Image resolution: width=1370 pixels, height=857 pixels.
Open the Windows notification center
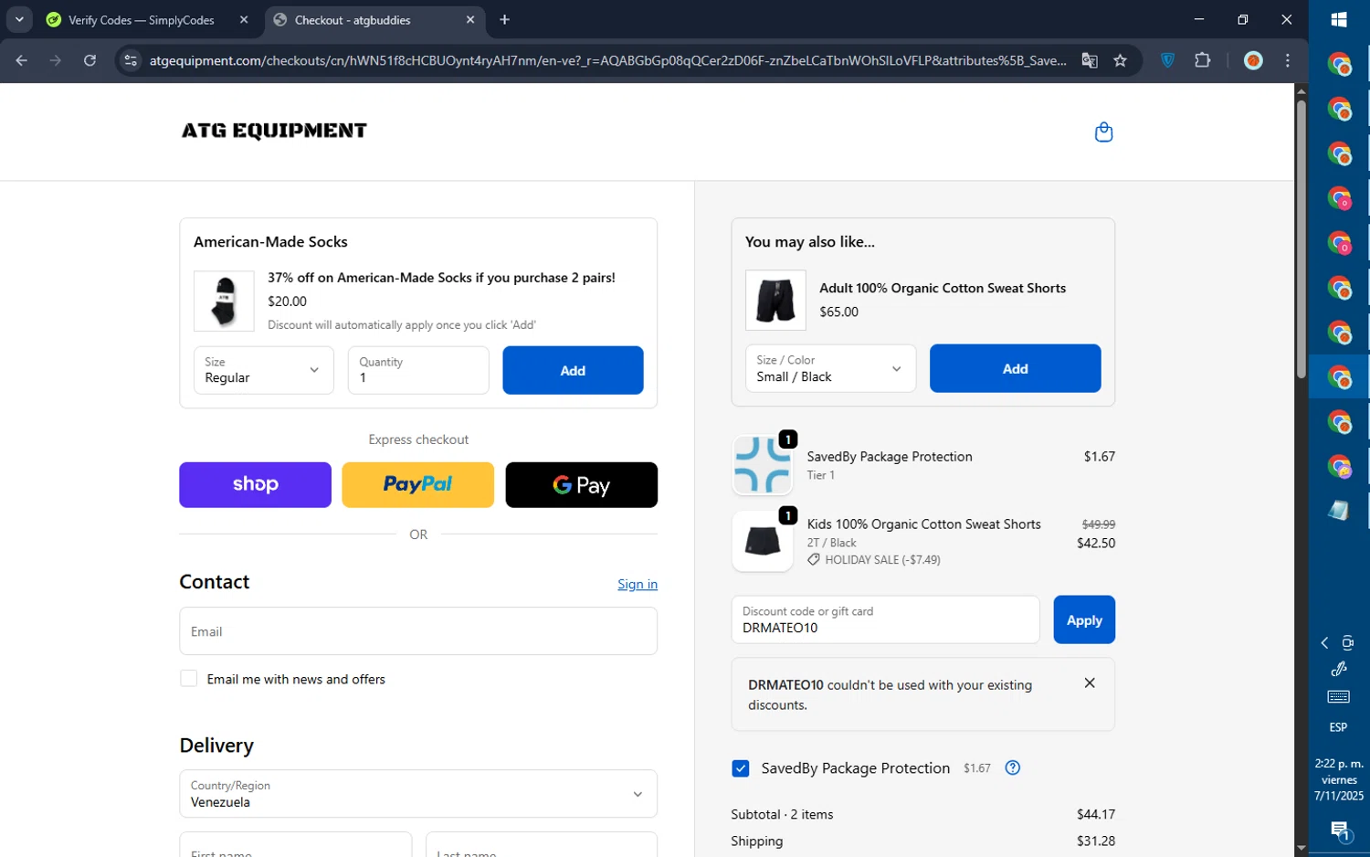point(1339,831)
